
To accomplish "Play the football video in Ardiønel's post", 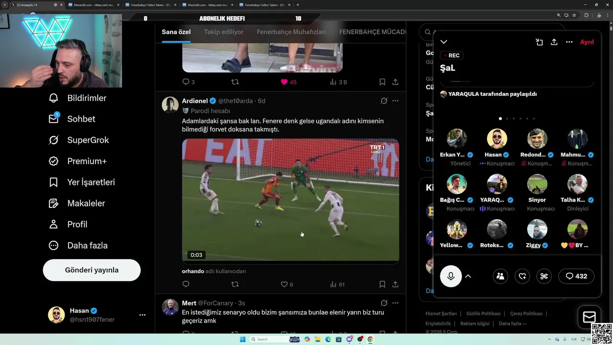I will click(x=290, y=200).
